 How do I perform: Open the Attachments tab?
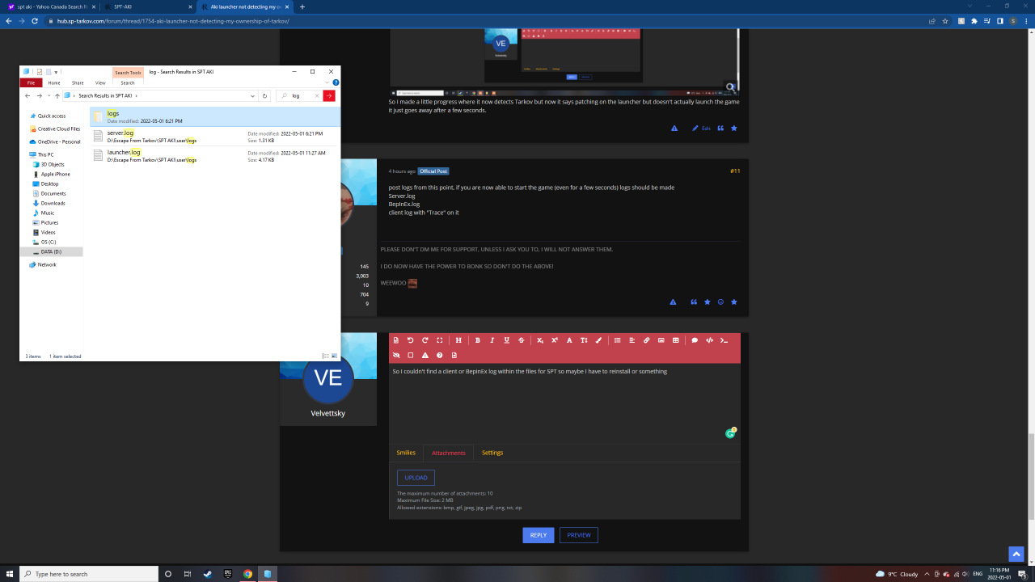(449, 453)
